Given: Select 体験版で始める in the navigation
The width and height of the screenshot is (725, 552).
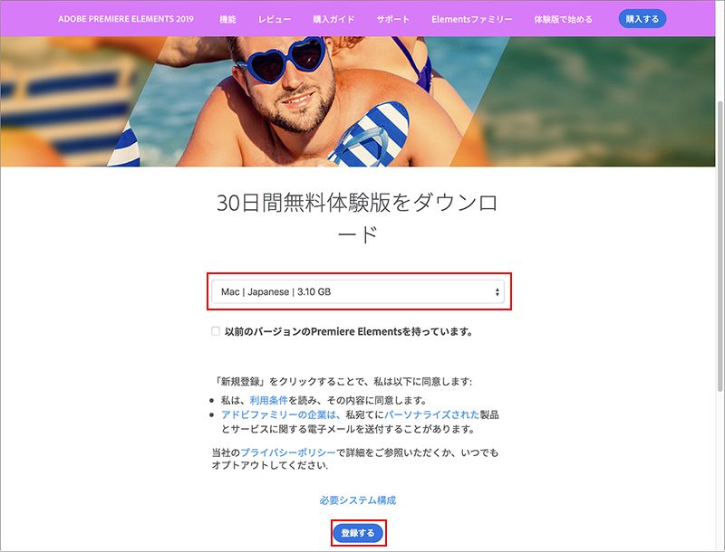Looking at the screenshot, I should tap(563, 19).
